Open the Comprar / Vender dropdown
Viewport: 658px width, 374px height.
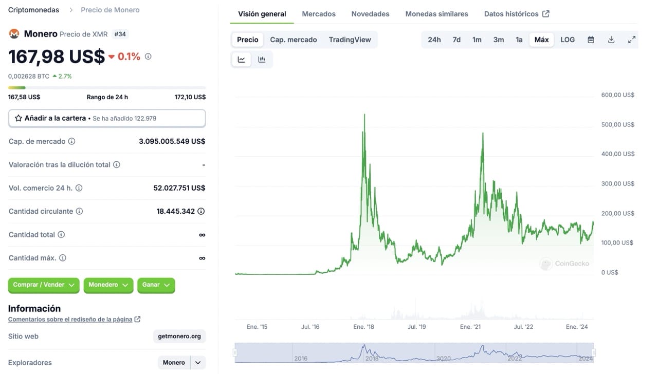point(44,285)
